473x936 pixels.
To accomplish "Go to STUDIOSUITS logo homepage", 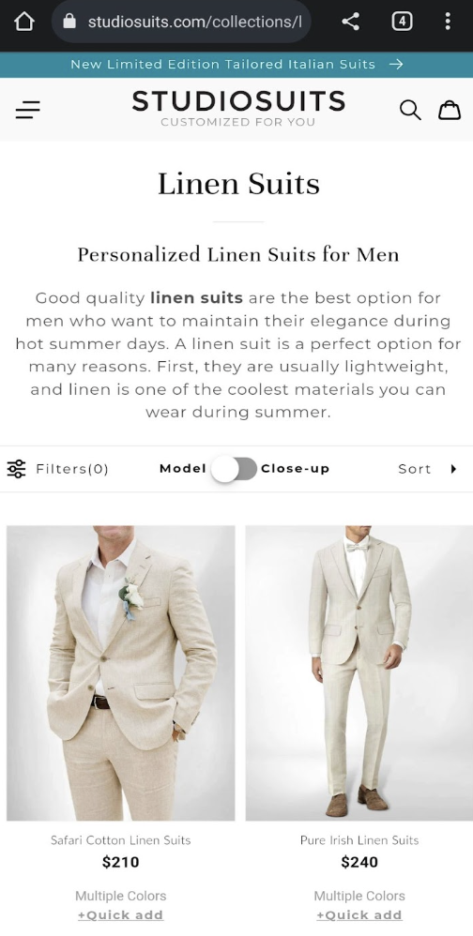I will pos(238,108).
